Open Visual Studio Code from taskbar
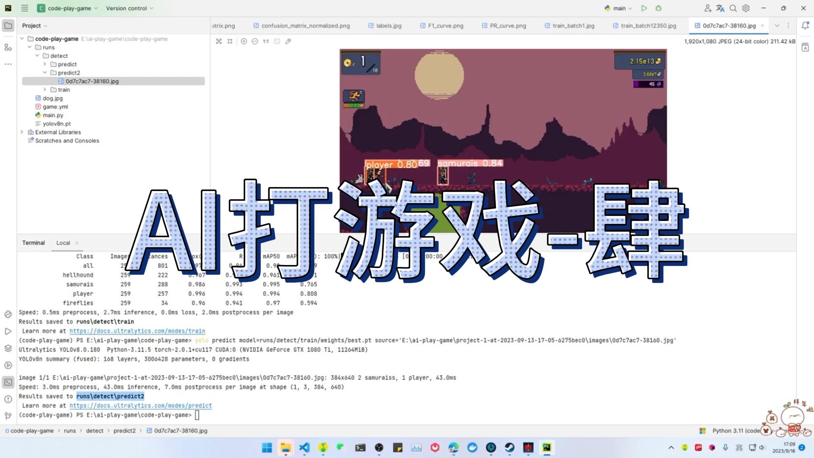The image size is (814, 458). [304, 447]
